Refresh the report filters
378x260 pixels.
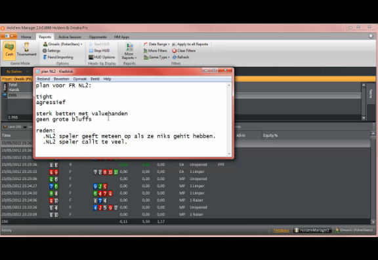click(x=181, y=57)
